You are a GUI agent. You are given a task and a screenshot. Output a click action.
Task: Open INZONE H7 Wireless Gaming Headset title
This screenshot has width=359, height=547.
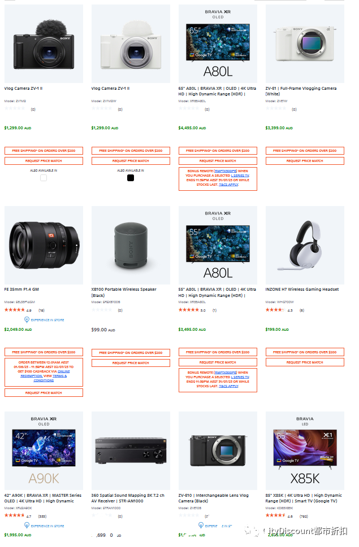tap(302, 289)
